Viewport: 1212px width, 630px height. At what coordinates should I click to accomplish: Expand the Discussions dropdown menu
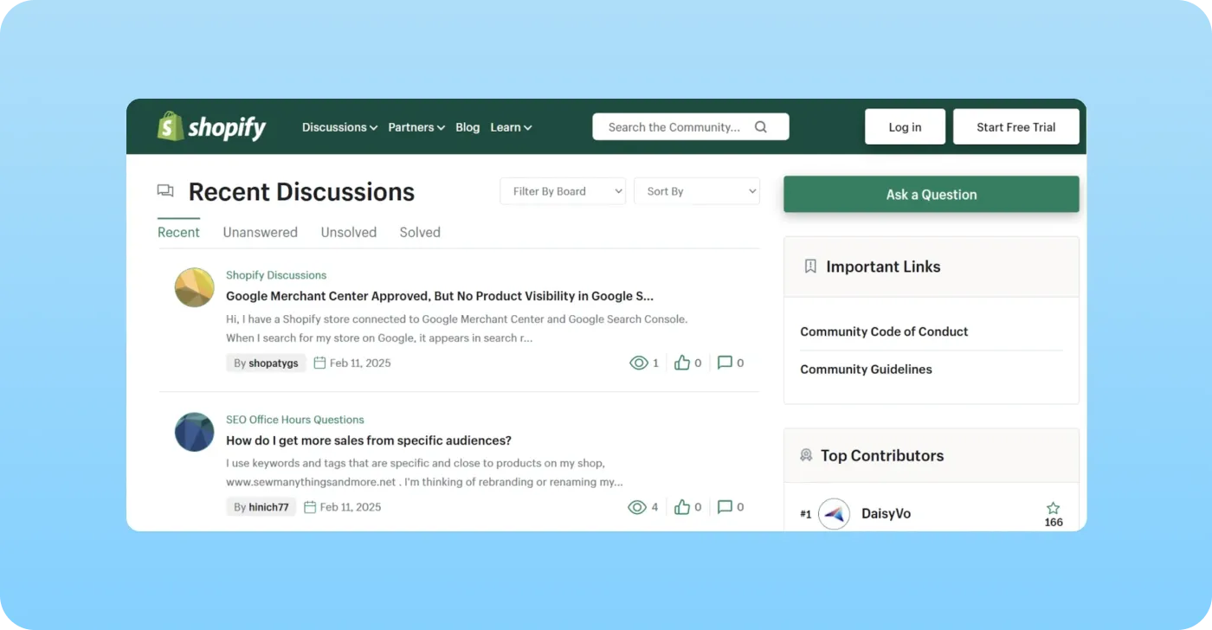coord(339,127)
